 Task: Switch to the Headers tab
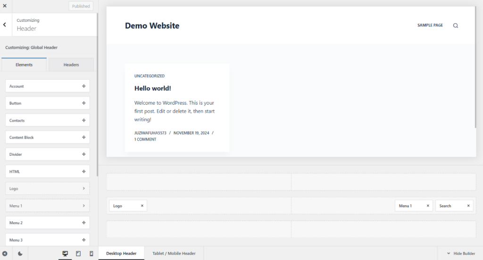point(71,65)
